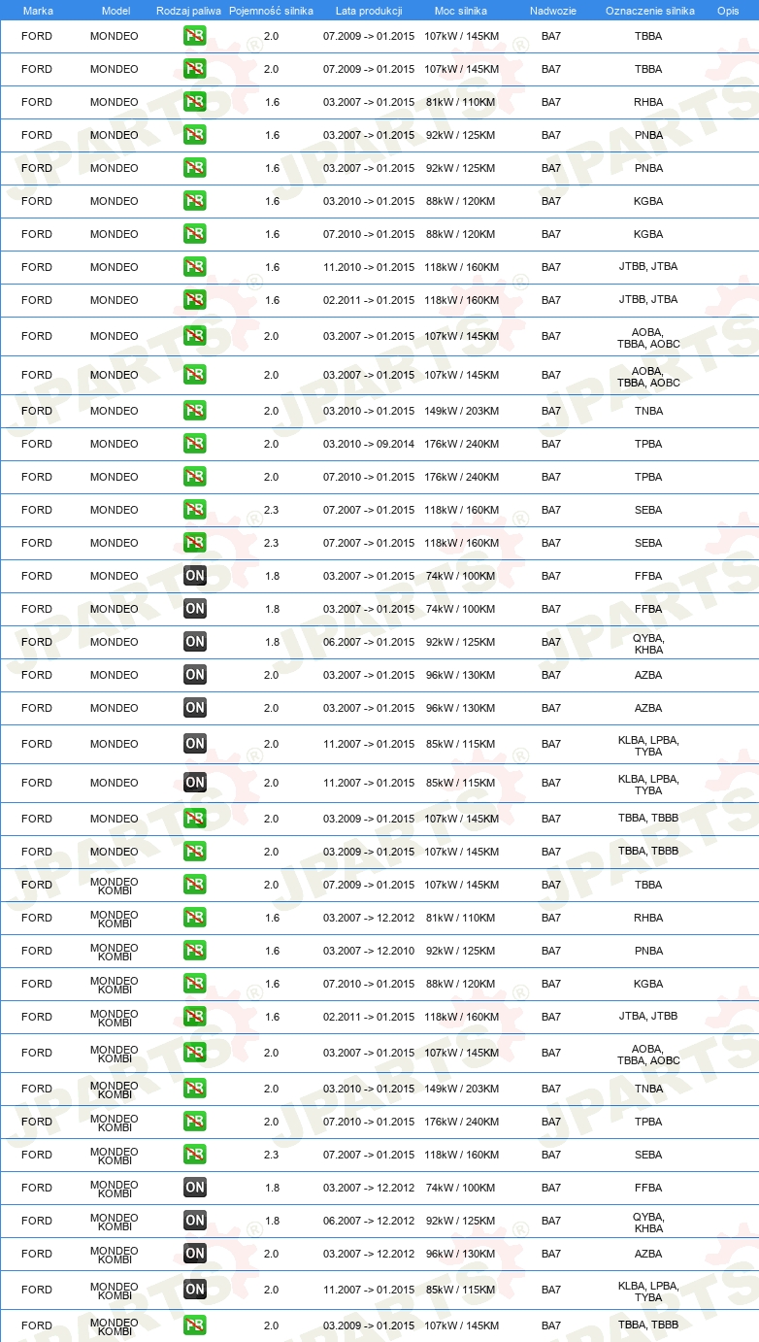Click the Pojemność silnika column header
This screenshot has height=1342, width=759.
click(271, 11)
